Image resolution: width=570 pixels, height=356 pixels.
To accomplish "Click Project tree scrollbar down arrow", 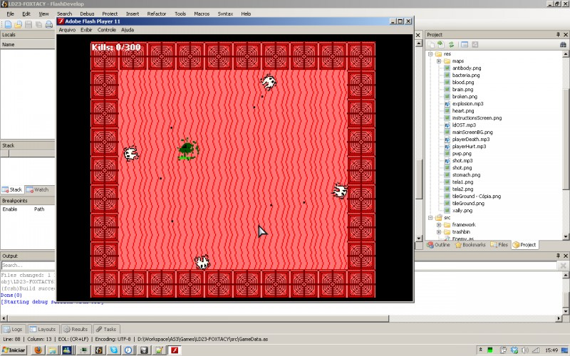I will [x=566, y=236].
